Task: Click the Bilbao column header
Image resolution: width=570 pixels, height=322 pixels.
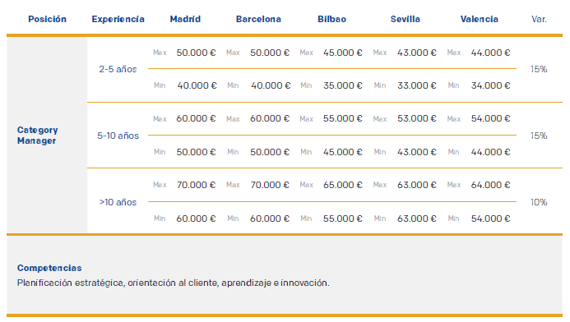Action: 332,19
